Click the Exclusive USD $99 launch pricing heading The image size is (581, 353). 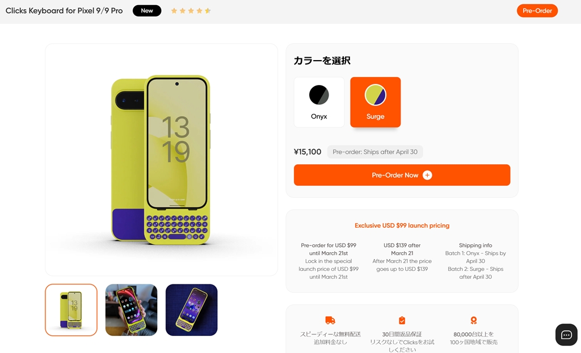[x=402, y=226]
